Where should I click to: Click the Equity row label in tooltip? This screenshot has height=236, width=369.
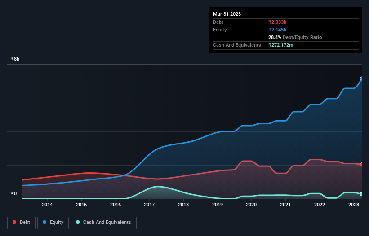tap(220, 30)
